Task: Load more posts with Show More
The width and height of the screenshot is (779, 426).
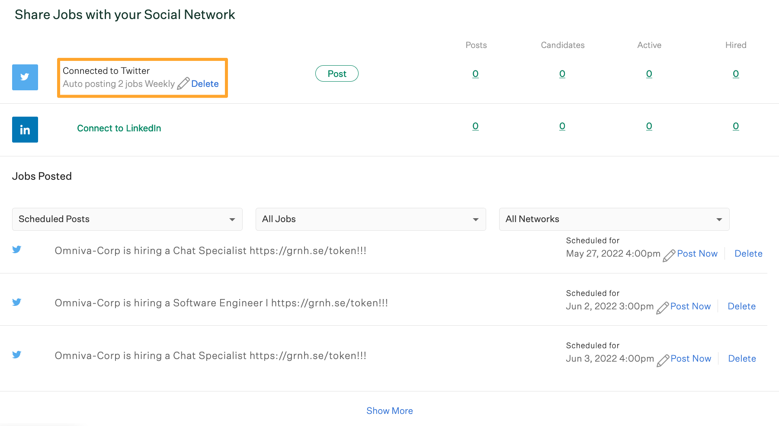Action: pyautogui.click(x=389, y=411)
